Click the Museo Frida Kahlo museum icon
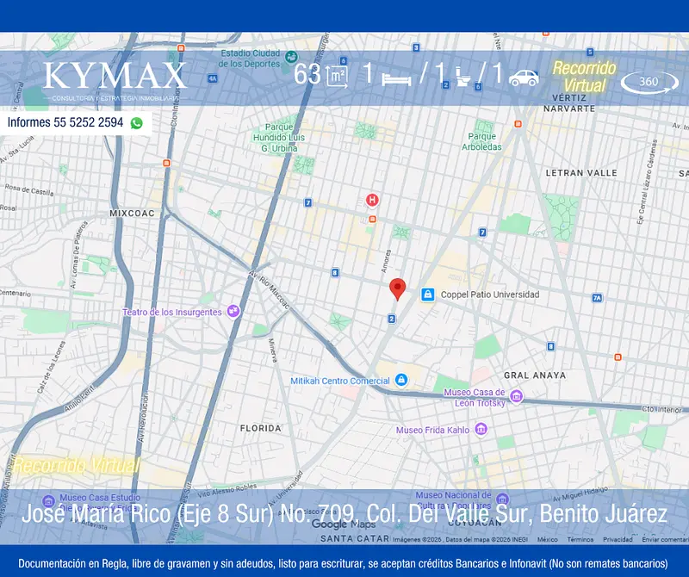 pos(481,430)
